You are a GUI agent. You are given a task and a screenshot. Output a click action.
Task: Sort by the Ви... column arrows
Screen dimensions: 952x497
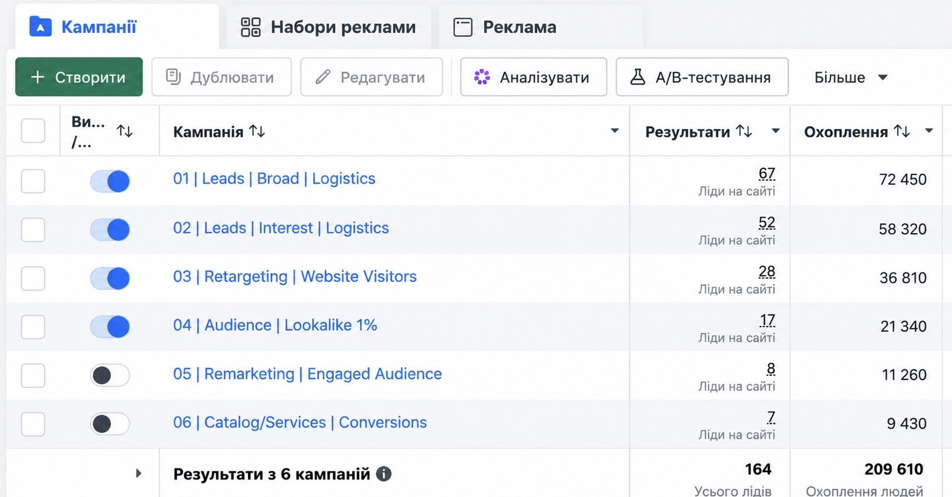pyautogui.click(x=125, y=131)
